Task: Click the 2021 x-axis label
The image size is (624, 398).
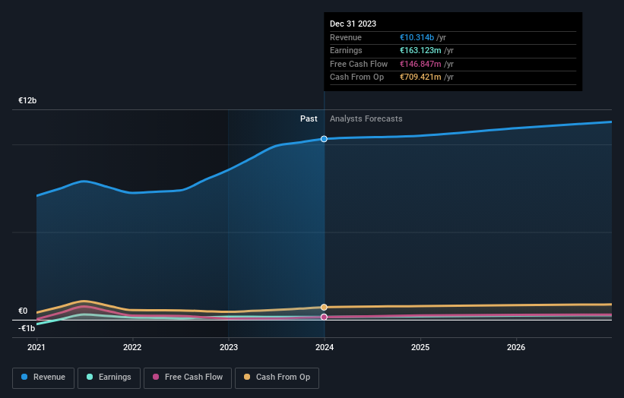Action: click(36, 348)
